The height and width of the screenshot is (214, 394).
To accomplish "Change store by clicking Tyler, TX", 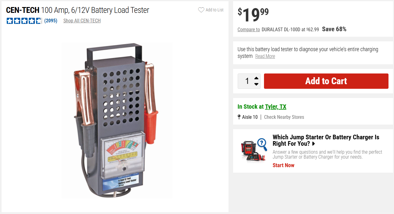I will tap(276, 107).
